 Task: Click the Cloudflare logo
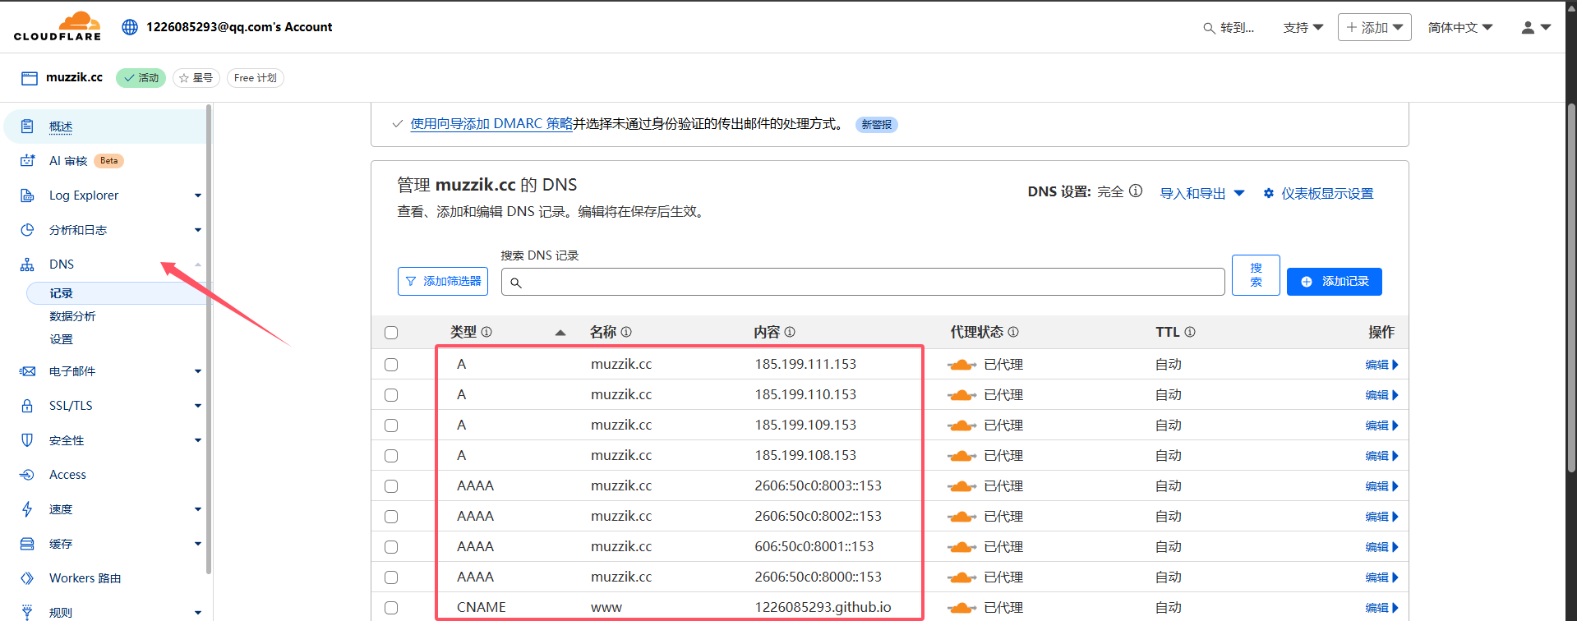tap(58, 26)
